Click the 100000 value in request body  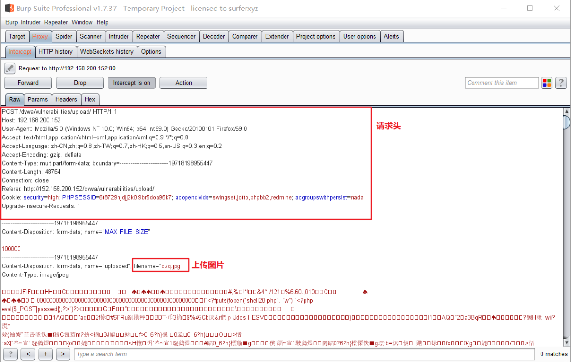11,249
